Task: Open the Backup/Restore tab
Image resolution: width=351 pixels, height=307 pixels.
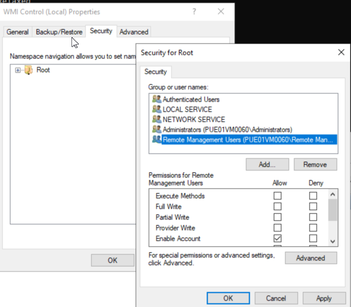Action: pos(58,32)
